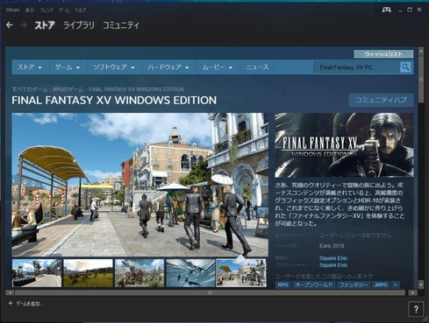The width and height of the screenshot is (429, 323).
Task: Click the vertical scrollbar thumb
Action: coord(421,80)
